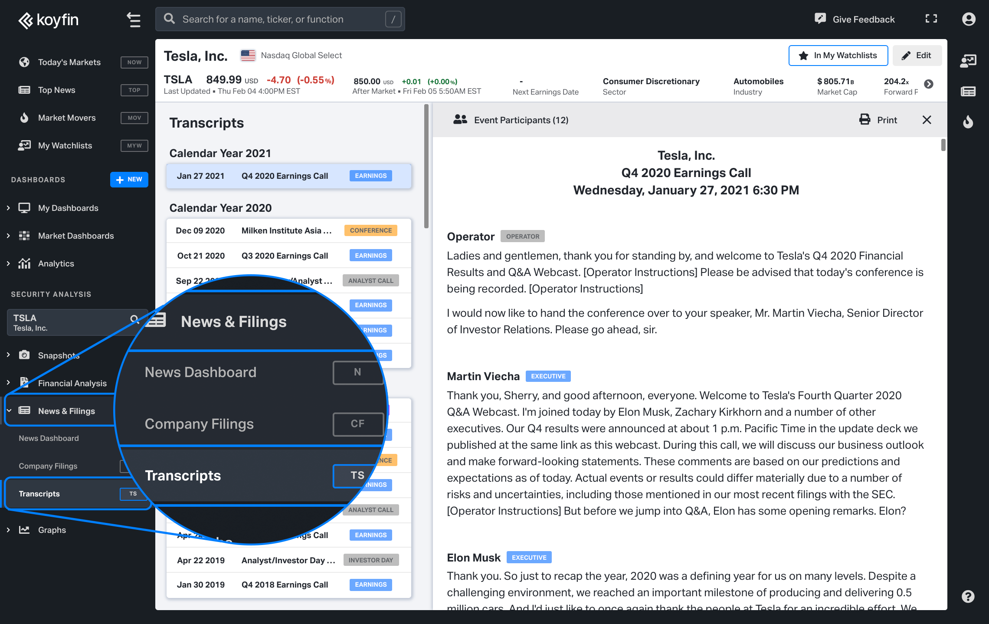Click the transcript text scrollbar

point(943,145)
